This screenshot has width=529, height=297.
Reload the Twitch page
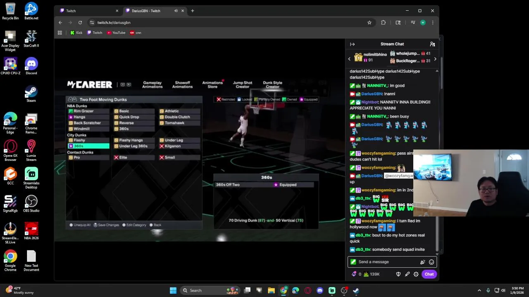[80, 23]
